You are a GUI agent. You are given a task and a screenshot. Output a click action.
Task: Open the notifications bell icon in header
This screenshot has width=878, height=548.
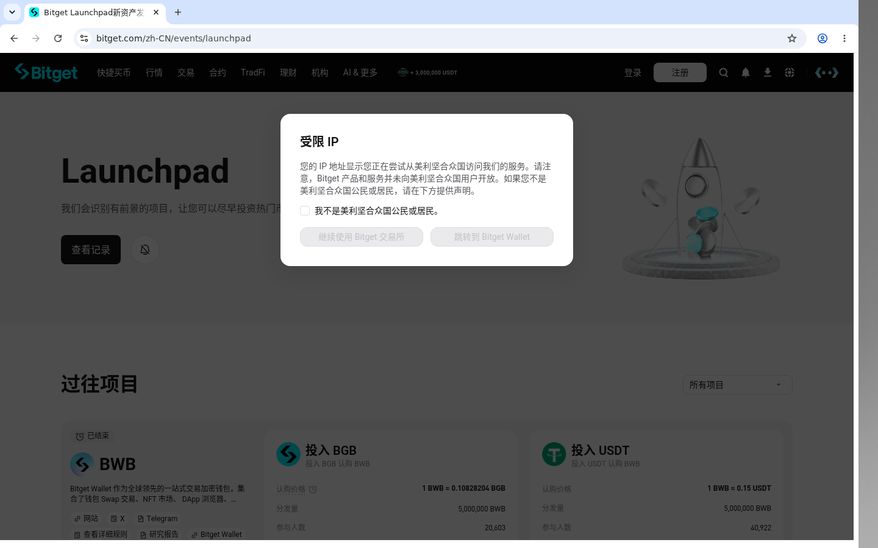(746, 72)
